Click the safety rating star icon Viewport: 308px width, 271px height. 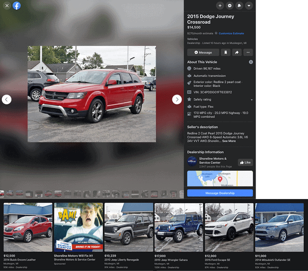[x=189, y=99]
